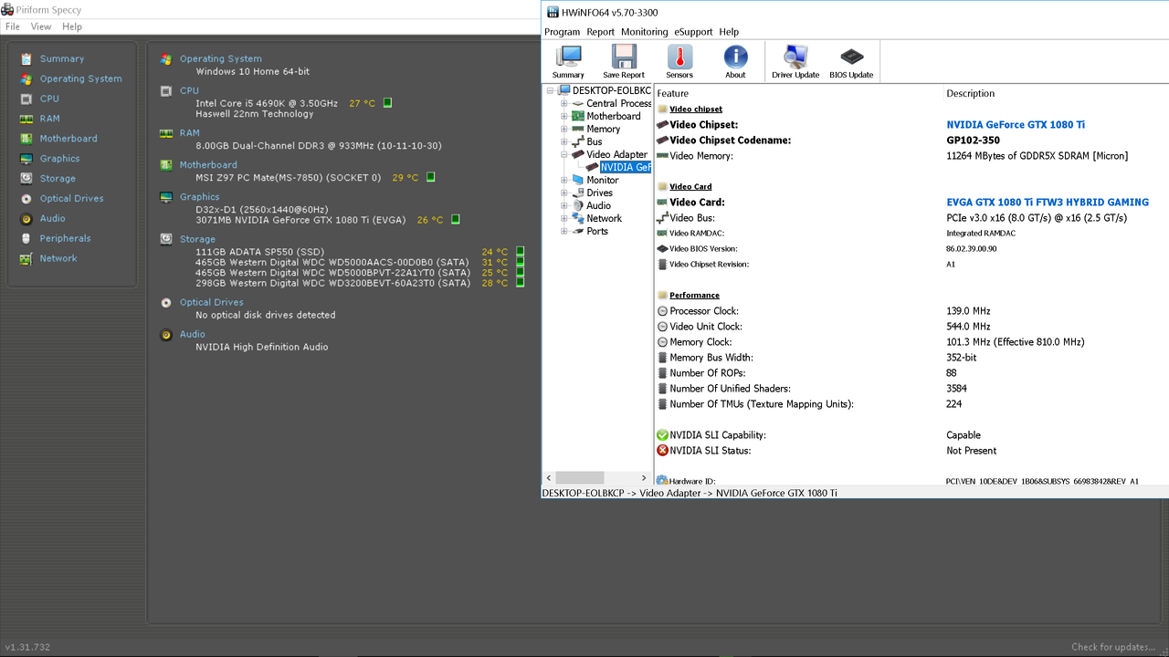The image size is (1169, 657).
Task: Expand Monitor node in HWiNFO tree
Action: tap(564, 180)
